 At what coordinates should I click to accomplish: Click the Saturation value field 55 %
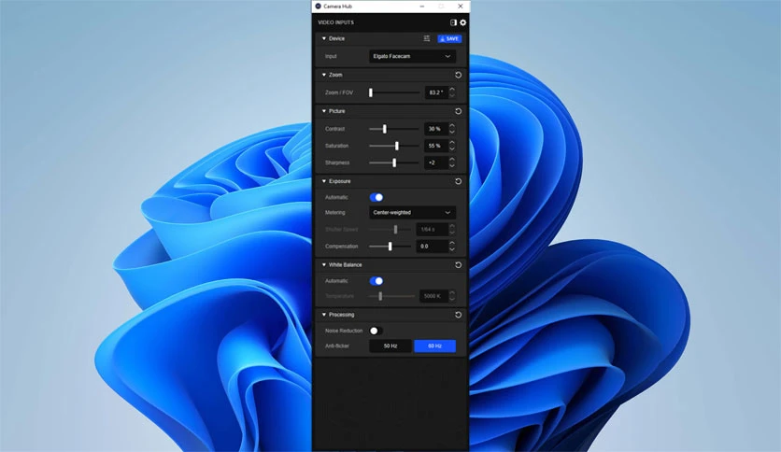436,146
